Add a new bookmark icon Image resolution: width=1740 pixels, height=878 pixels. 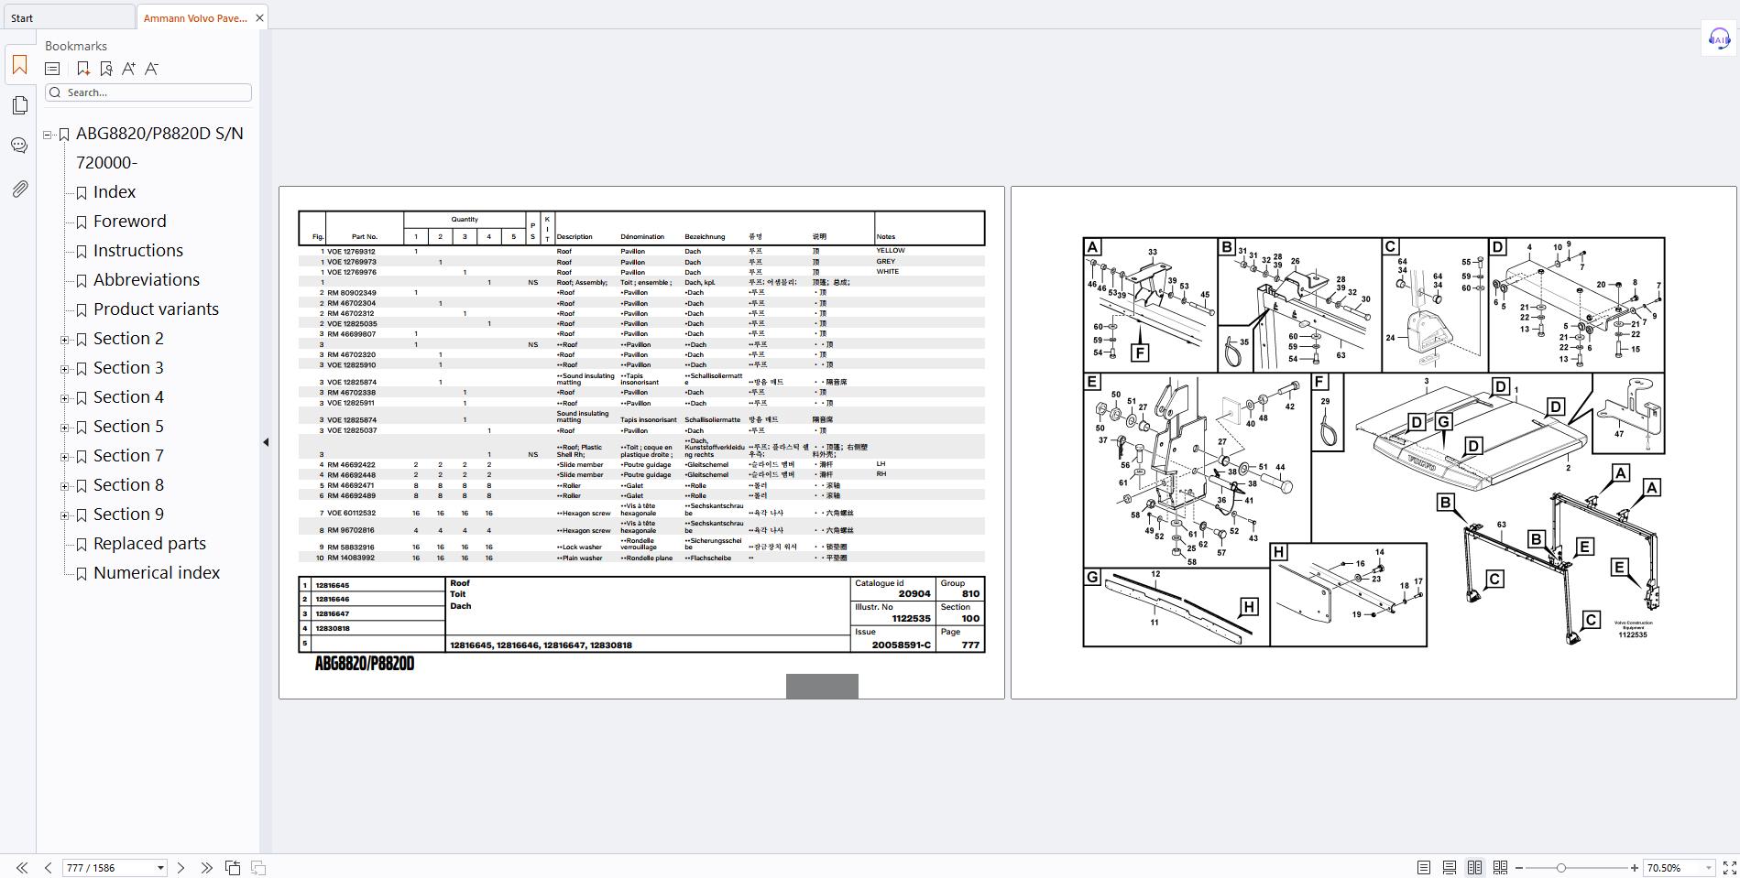pyautogui.click(x=82, y=69)
